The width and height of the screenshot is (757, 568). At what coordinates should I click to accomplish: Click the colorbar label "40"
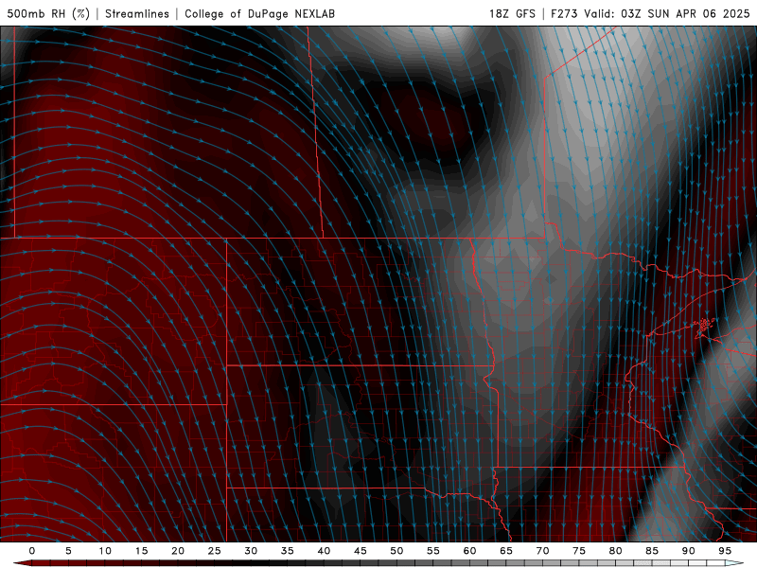pos(324,551)
